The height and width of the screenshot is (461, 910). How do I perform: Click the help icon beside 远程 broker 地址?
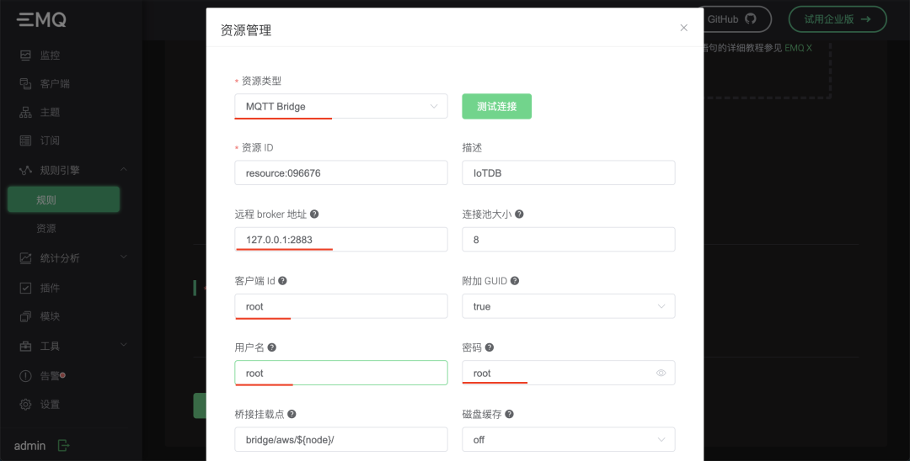point(314,215)
